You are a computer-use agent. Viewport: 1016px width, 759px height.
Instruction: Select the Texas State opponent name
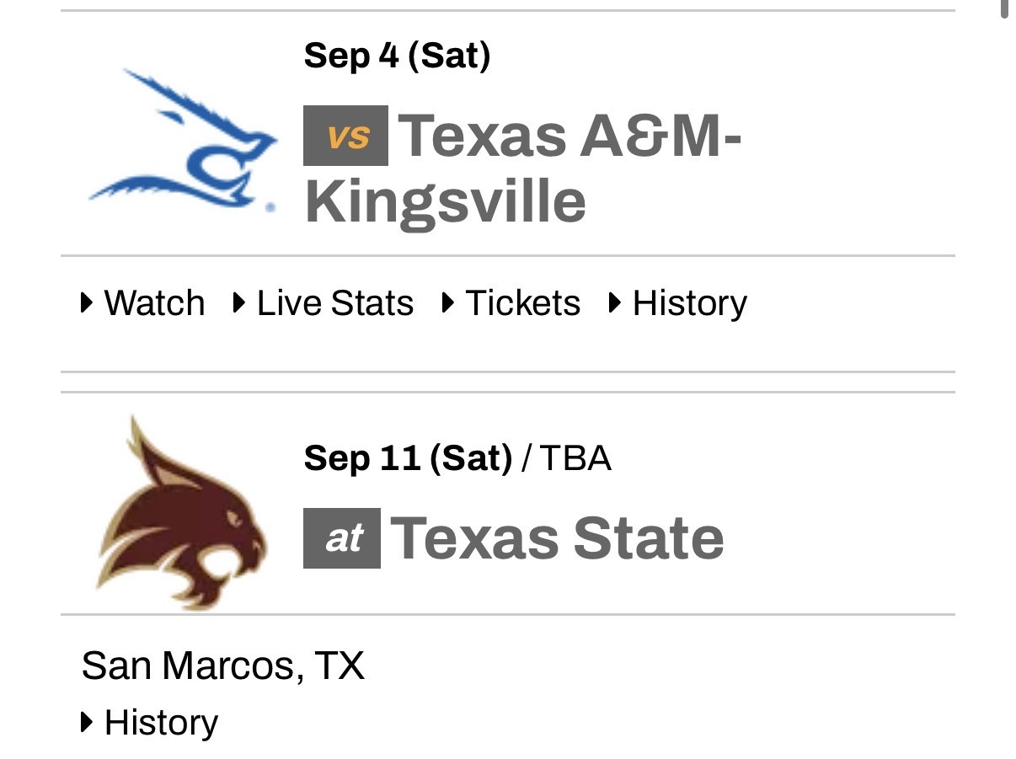[557, 538]
